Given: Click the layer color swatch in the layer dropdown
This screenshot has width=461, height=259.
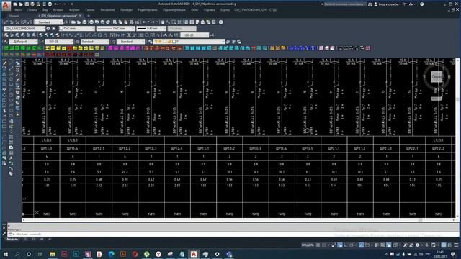Looking at the screenshot, I should (x=174, y=42).
